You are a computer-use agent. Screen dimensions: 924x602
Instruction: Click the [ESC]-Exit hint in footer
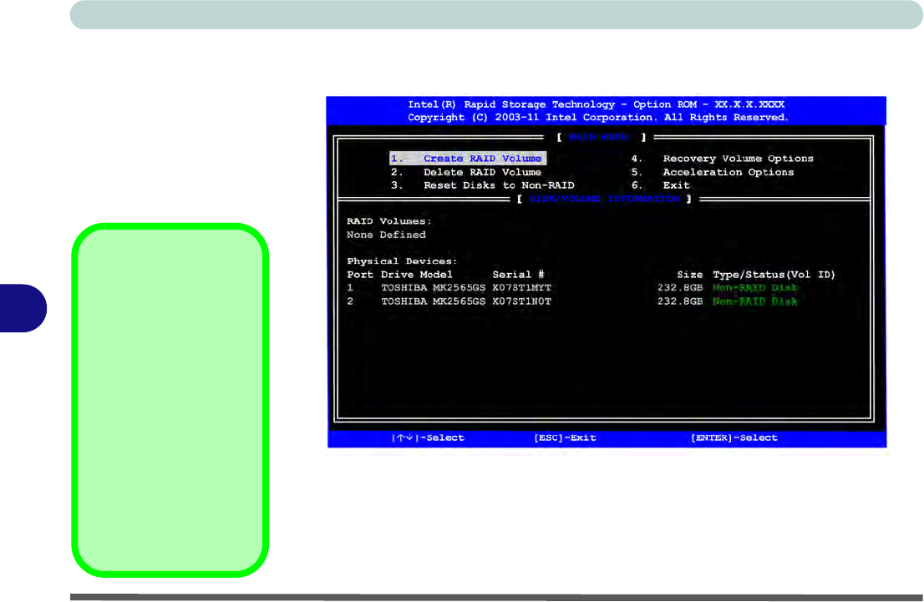click(x=566, y=438)
